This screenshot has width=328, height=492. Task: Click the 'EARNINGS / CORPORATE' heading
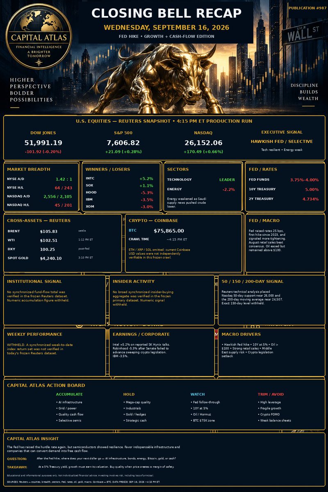141,335
